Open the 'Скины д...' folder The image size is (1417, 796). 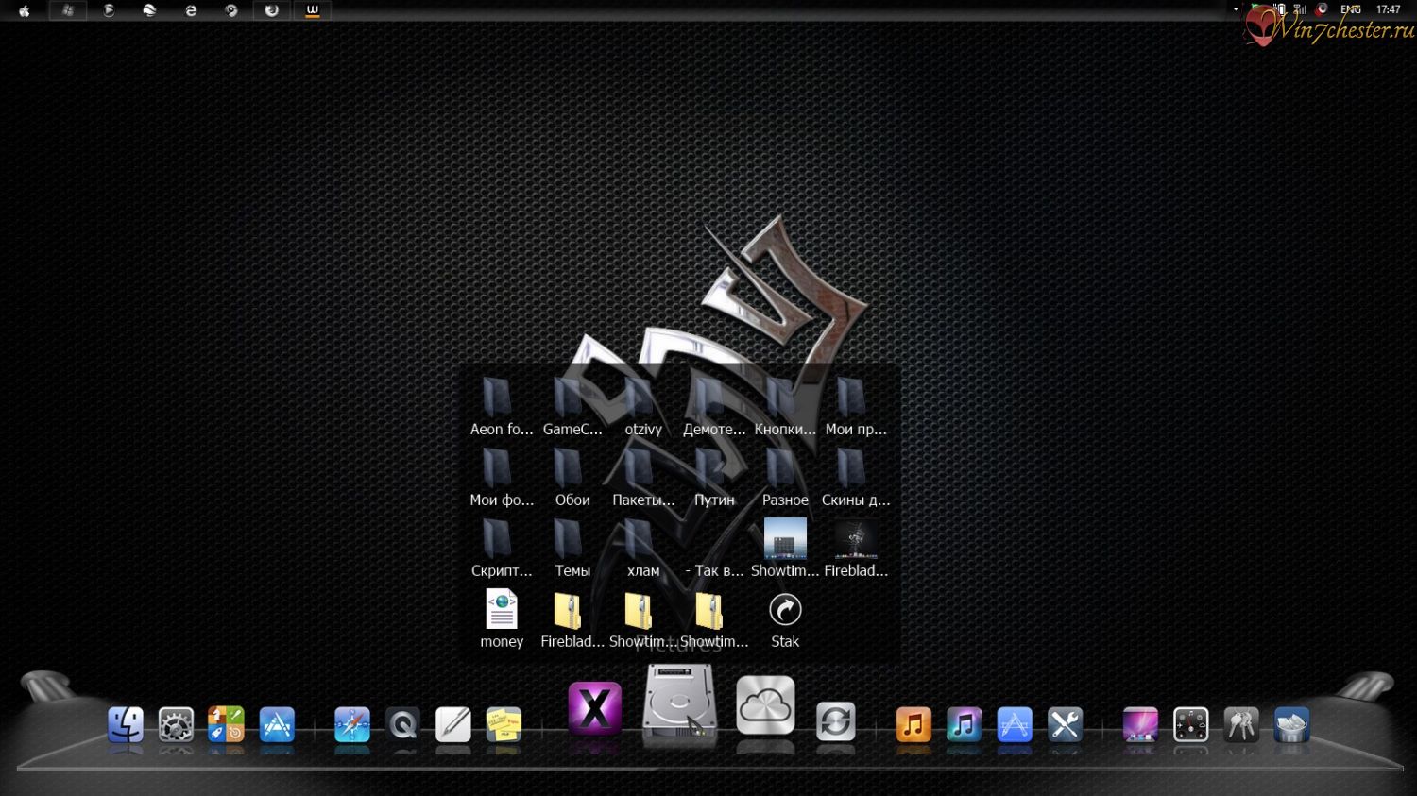(x=856, y=479)
